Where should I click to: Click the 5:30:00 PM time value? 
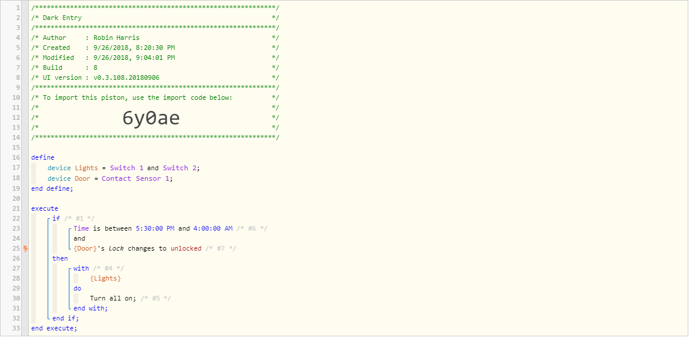coord(155,228)
